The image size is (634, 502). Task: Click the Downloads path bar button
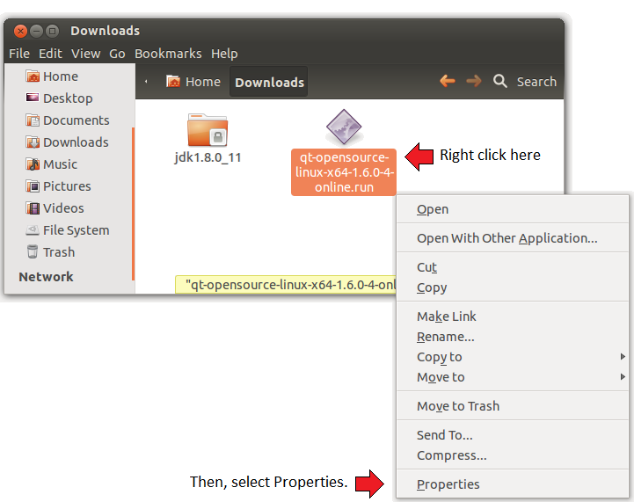pos(269,82)
